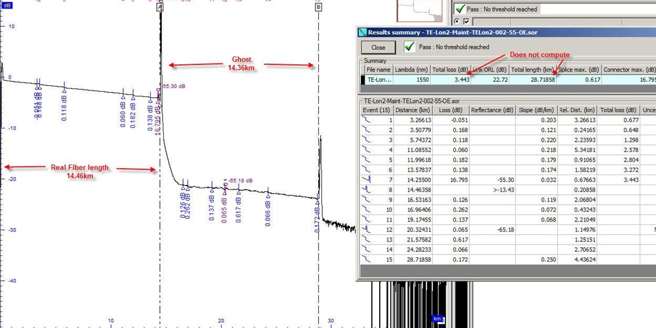Click the Close button in Results summary
Image resolution: width=656 pixels, height=328 pixels.
[x=379, y=47]
